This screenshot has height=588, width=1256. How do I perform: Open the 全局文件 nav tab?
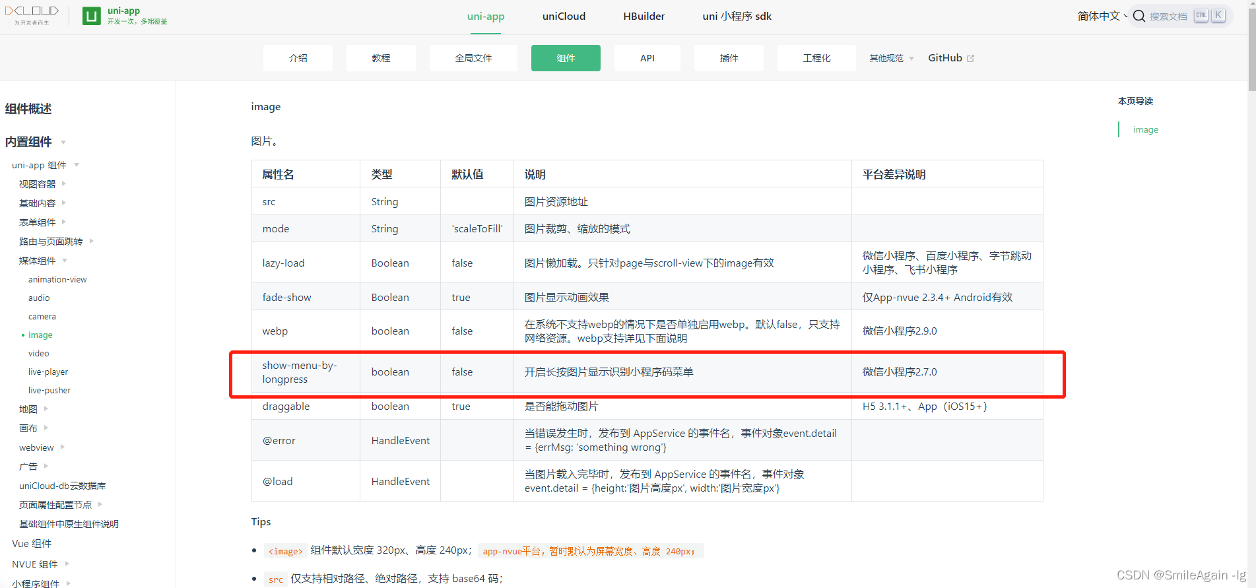pos(473,58)
